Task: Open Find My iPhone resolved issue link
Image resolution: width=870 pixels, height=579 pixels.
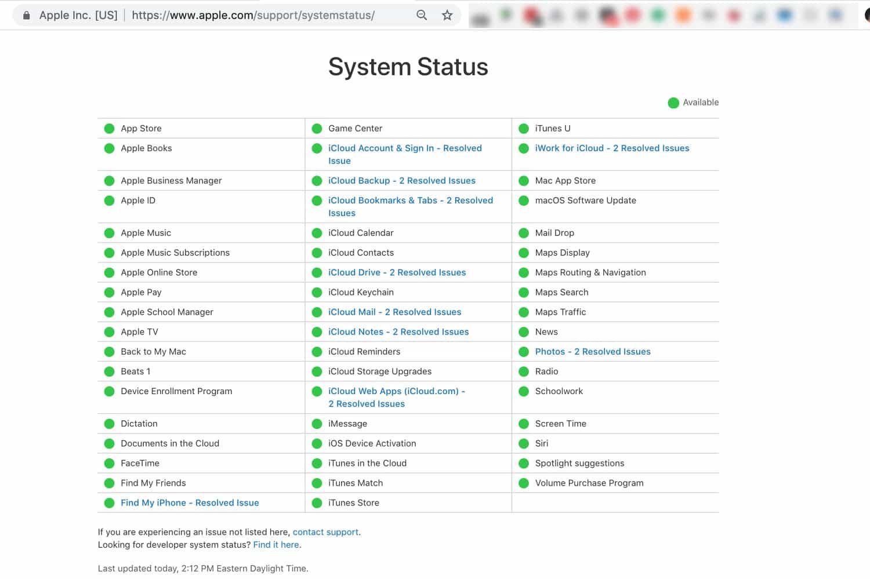Action: (190, 502)
